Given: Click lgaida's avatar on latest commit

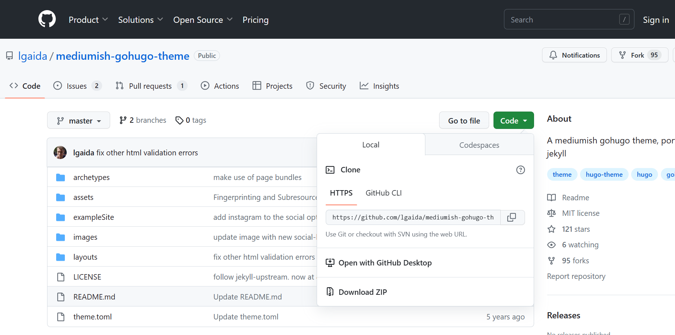Looking at the screenshot, I should (60, 152).
